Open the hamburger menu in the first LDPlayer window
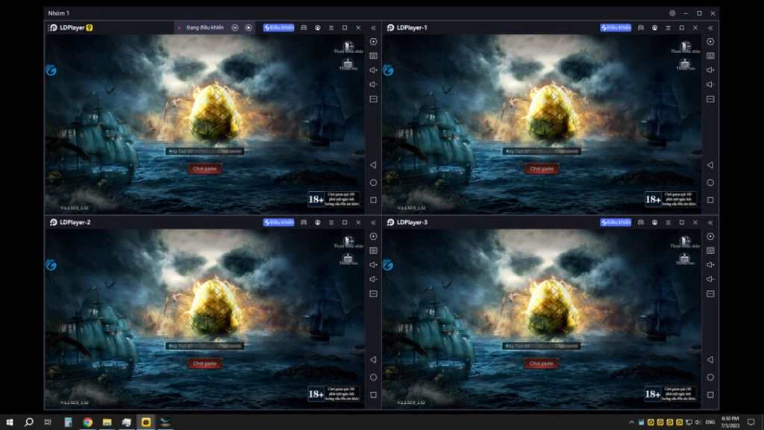Image resolution: width=764 pixels, height=430 pixels. pos(331,28)
